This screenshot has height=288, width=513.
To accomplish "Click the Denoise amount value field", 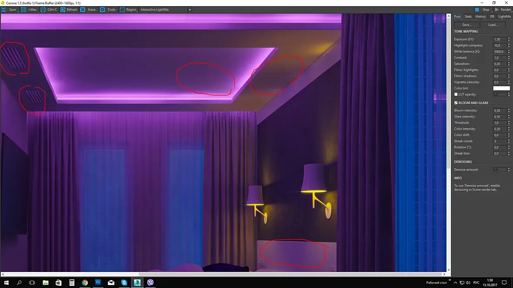I will [x=500, y=170].
